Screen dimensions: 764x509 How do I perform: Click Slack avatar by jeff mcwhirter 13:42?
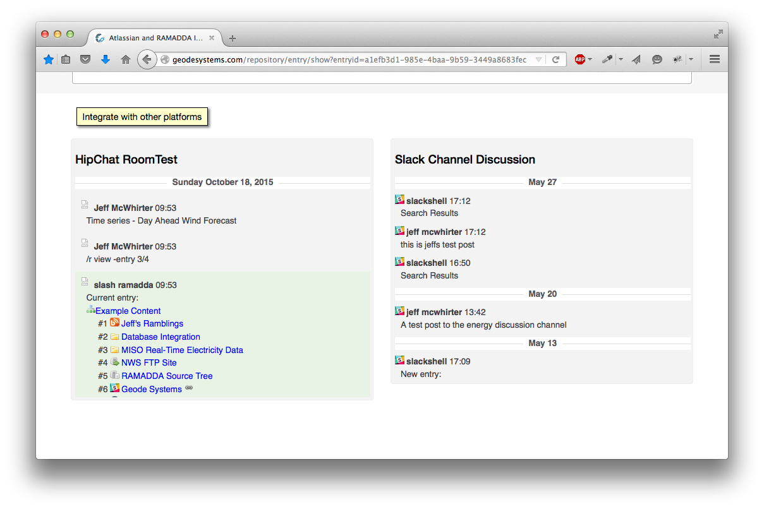pos(399,311)
